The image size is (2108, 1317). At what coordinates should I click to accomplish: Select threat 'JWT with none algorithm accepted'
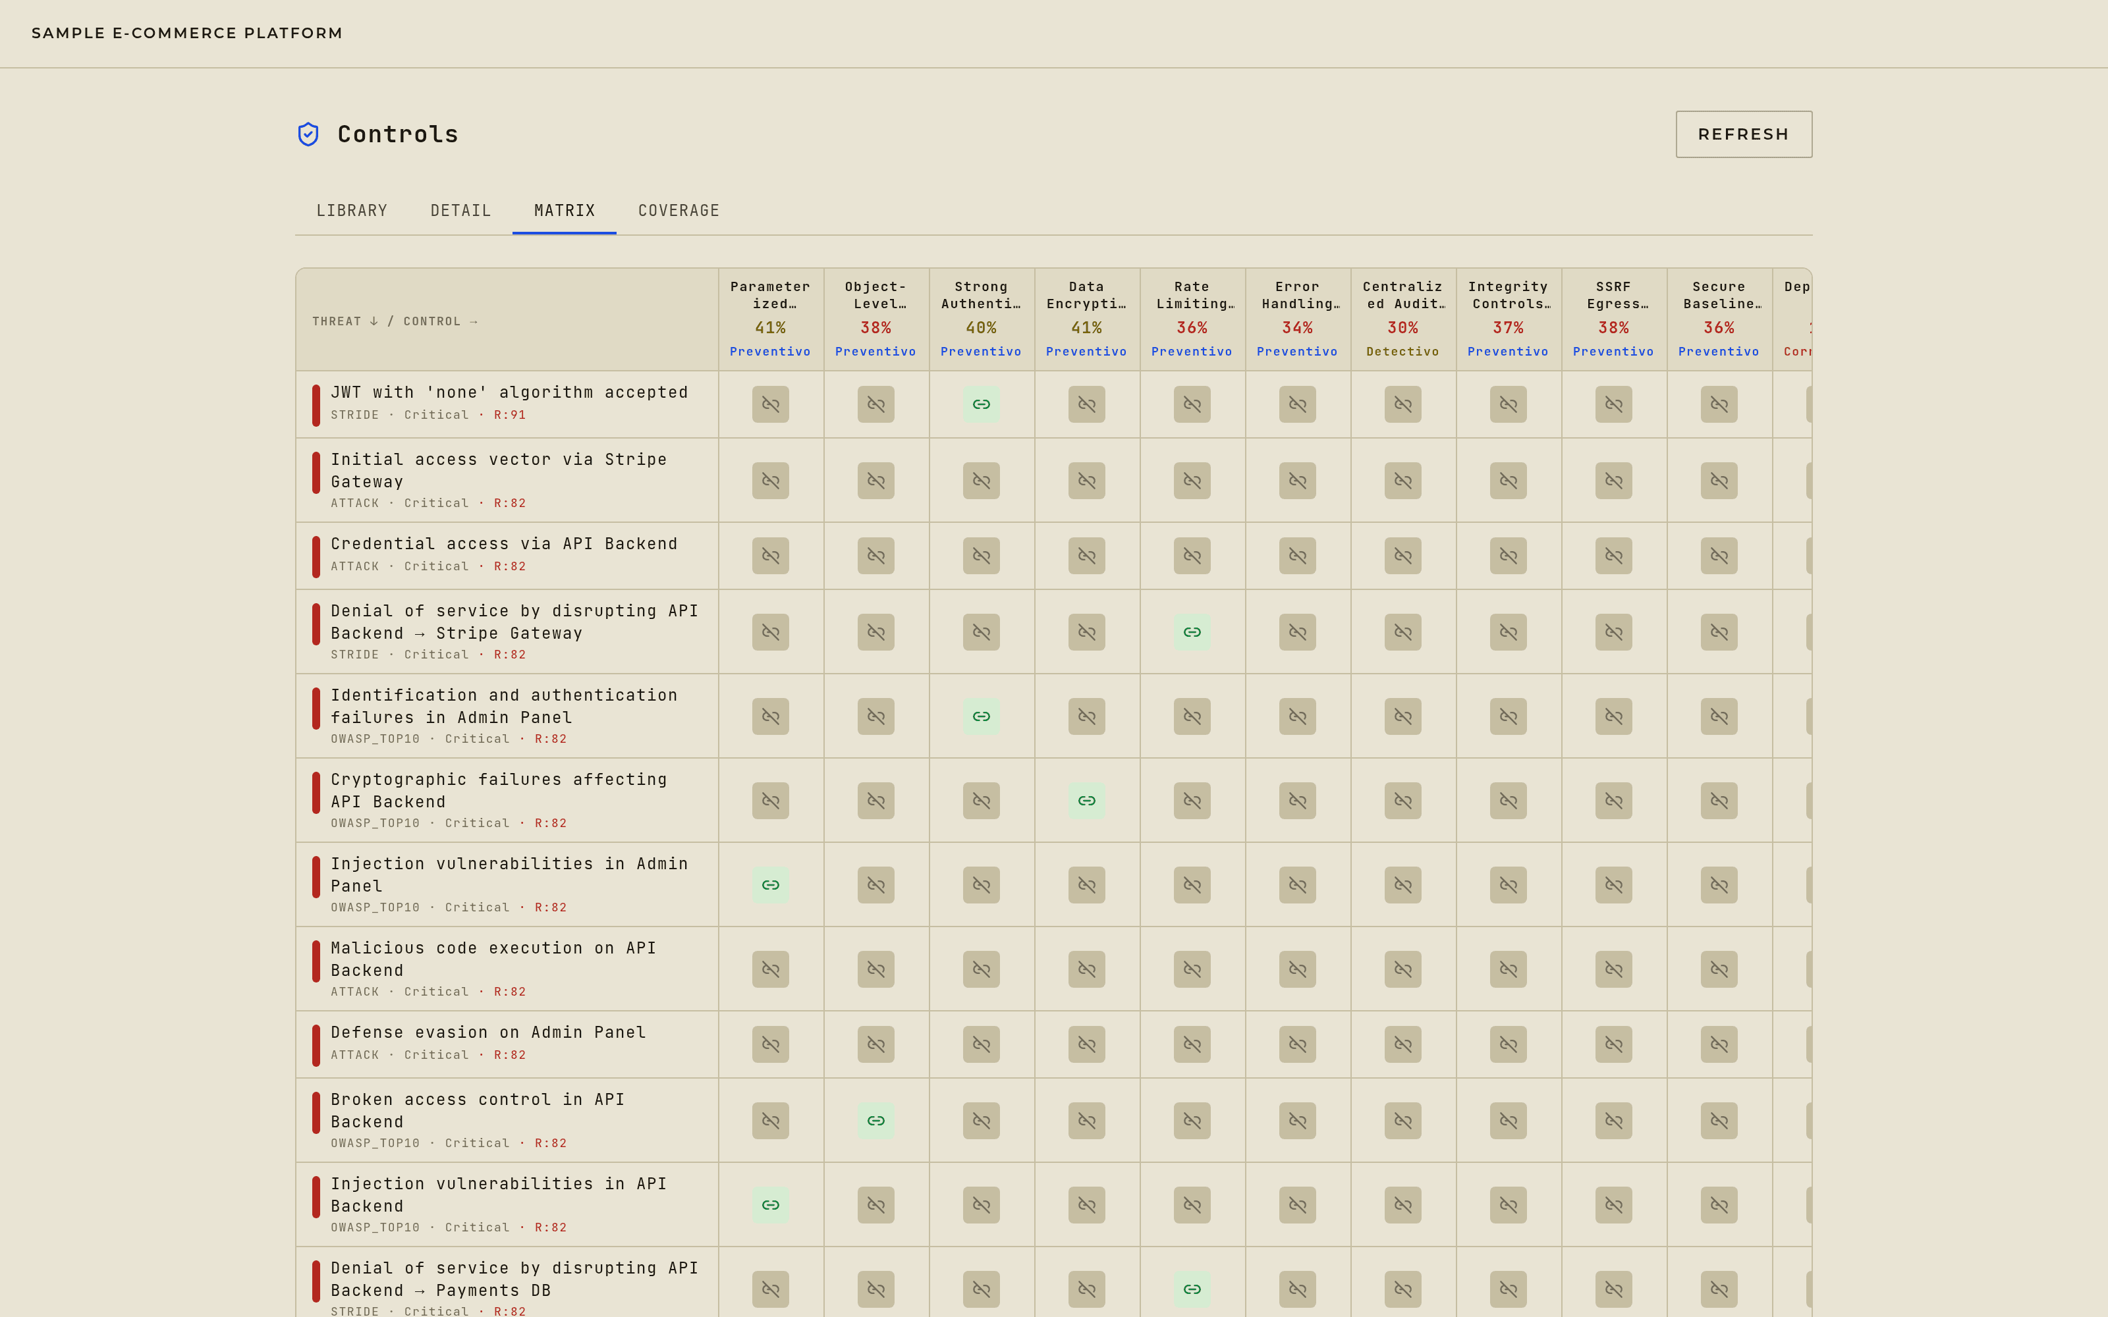pyautogui.click(x=507, y=404)
